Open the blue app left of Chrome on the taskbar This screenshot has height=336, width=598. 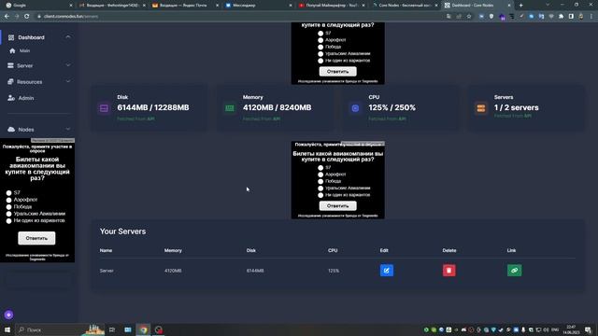coord(128,329)
